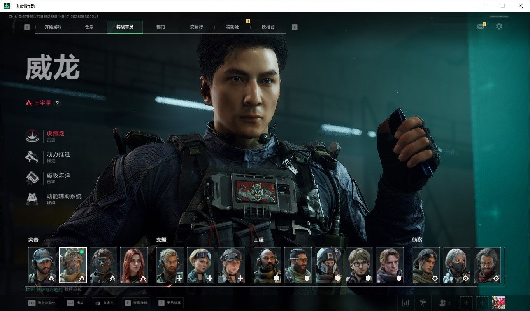
Task: Click the 进入特勤处 button
Action: click(41, 303)
